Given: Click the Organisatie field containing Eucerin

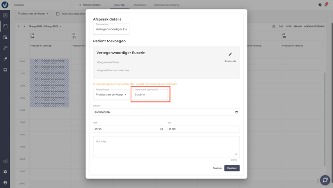Looking at the screenshot, I should coord(150,94).
